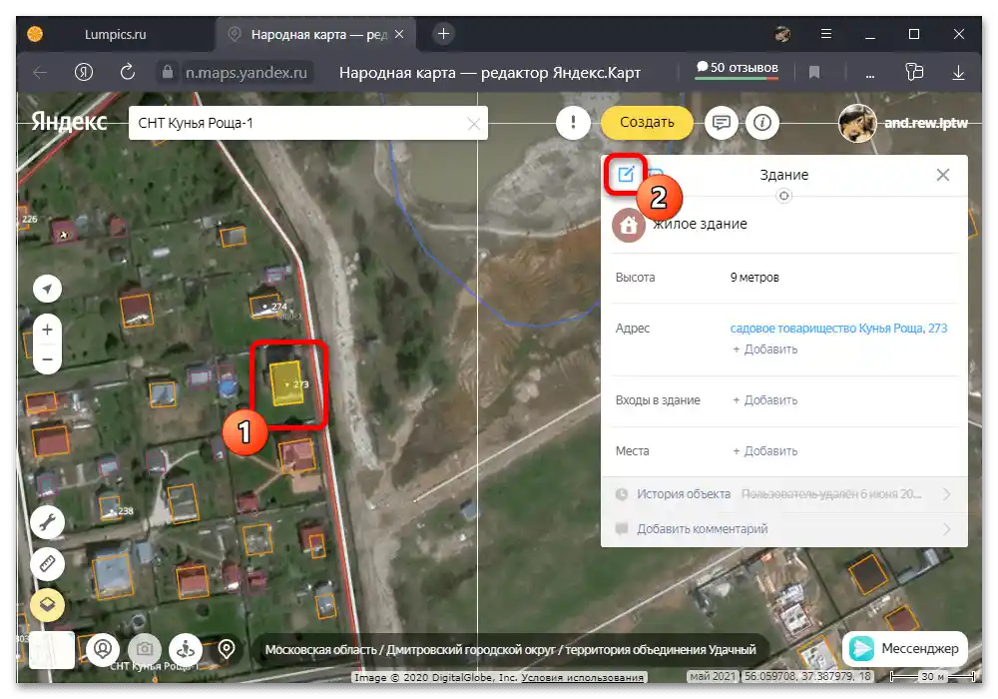Zoom out the map with the minus button

47,359
